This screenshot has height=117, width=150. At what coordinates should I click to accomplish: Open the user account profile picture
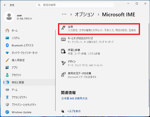pyautogui.click(x=9, y=17)
